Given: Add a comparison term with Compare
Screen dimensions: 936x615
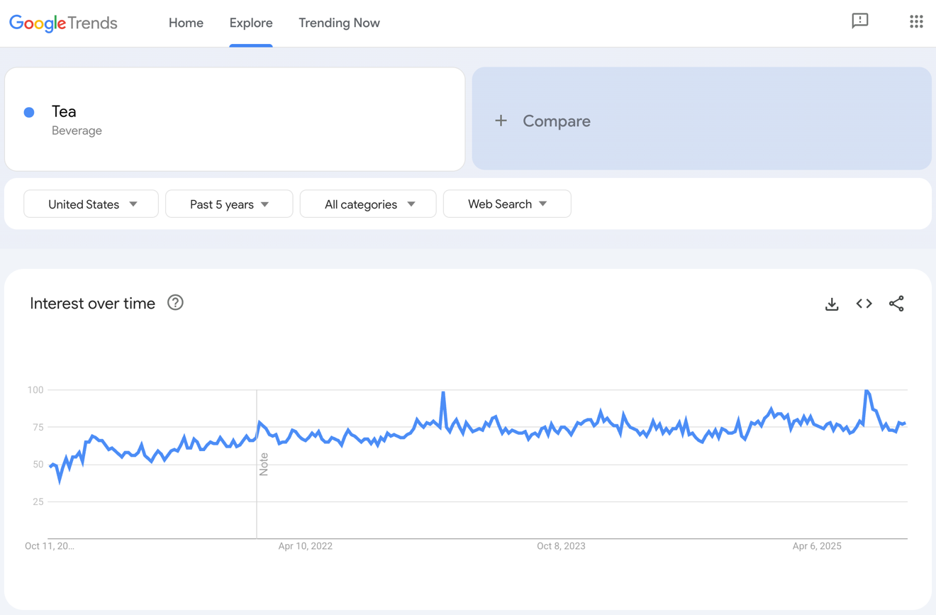Looking at the screenshot, I should pos(542,121).
